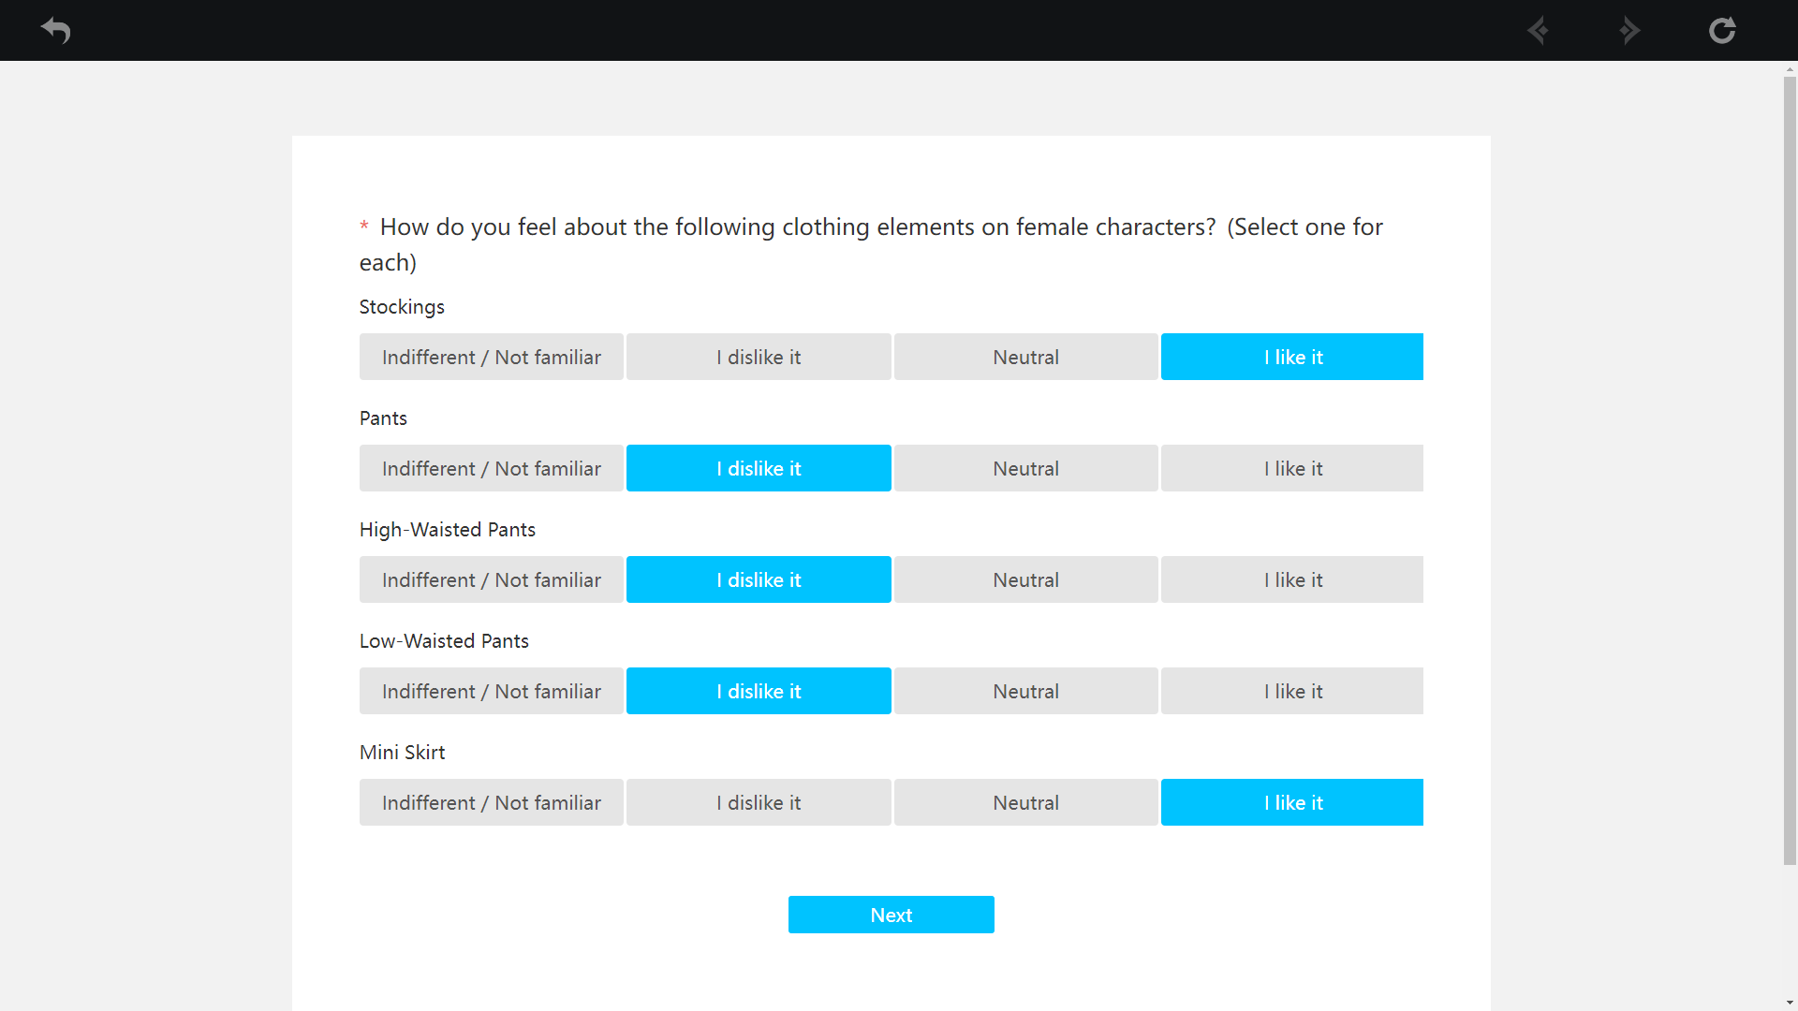Click the back arrow icon in top bar

click(x=56, y=30)
